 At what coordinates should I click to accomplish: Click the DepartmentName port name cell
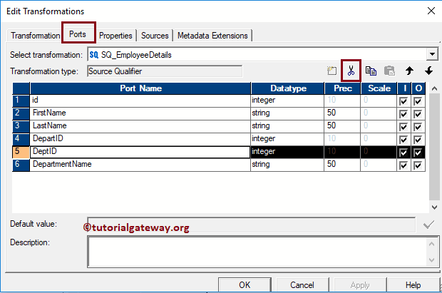point(140,165)
